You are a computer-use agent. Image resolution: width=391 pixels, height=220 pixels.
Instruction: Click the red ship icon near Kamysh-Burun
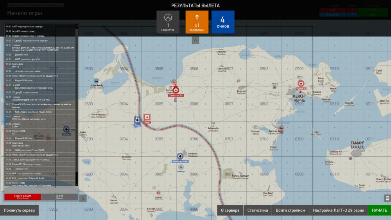tap(281, 127)
